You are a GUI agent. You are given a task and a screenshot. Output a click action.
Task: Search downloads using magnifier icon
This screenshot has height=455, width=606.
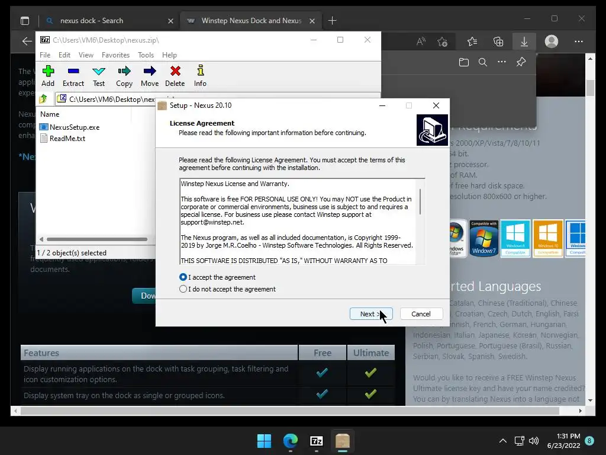click(483, 62)
